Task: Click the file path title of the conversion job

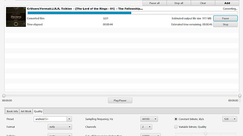Action: click(85, 9)
